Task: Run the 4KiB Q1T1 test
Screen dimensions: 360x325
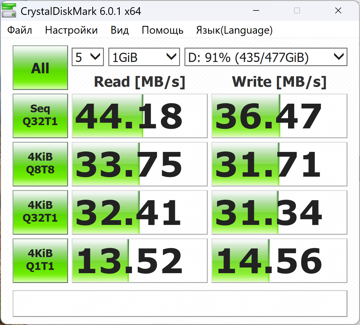Action: tap(40, 261)
